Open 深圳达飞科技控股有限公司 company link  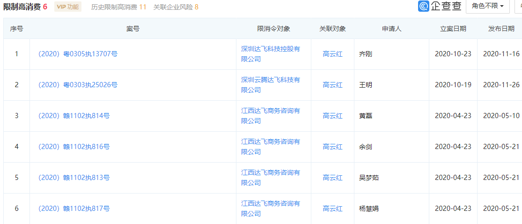click(x=270, y=53)
